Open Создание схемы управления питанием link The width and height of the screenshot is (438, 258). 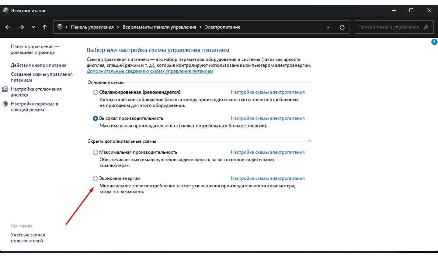click(x=42, y=77)
